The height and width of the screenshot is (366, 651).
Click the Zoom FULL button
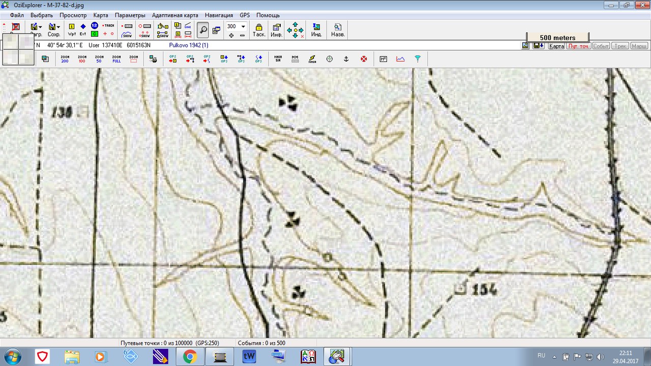point(116,59)
